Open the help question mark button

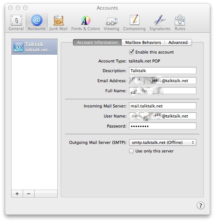(200, 205)
